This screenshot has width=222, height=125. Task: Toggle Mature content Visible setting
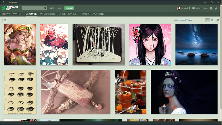click(183, 20)
